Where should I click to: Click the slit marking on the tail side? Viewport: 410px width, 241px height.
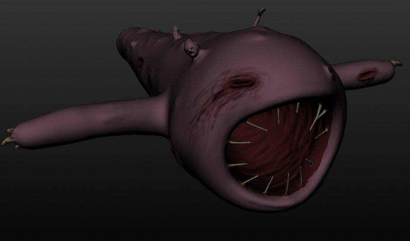pos(140,66)
